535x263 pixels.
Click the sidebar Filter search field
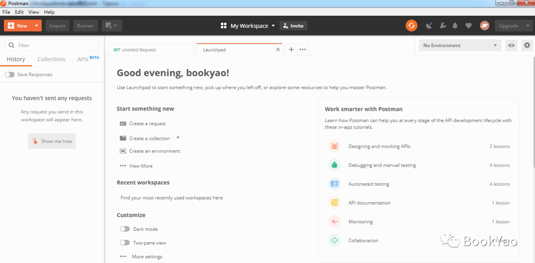pos(52,45)
